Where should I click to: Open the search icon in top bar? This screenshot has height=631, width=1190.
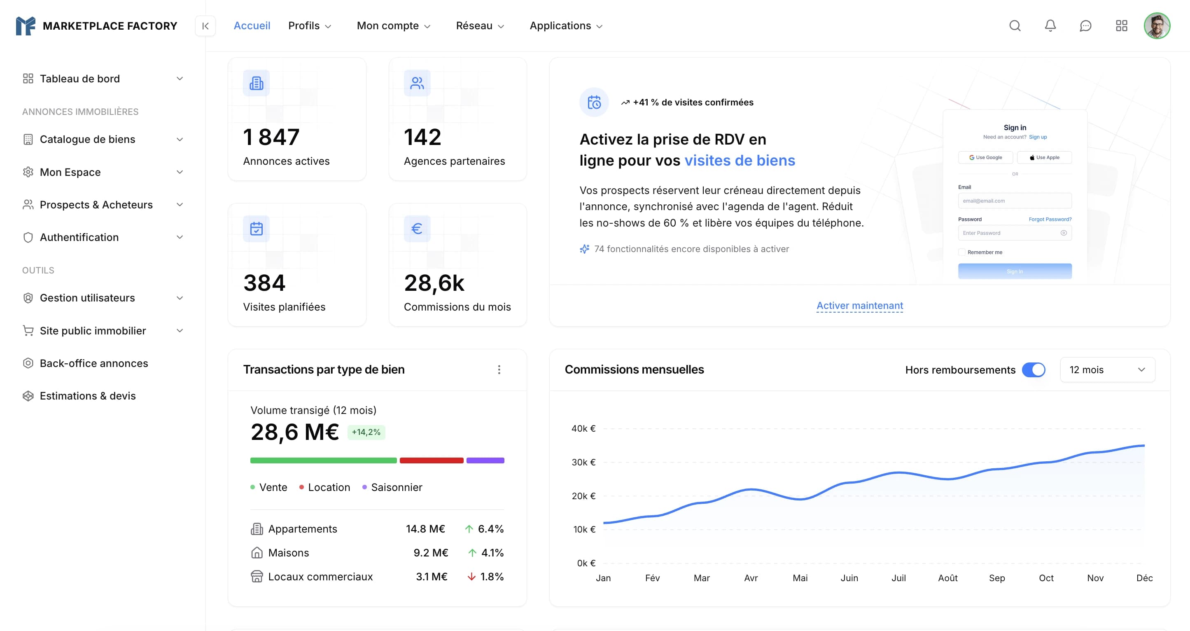(x=1015, y=26)
